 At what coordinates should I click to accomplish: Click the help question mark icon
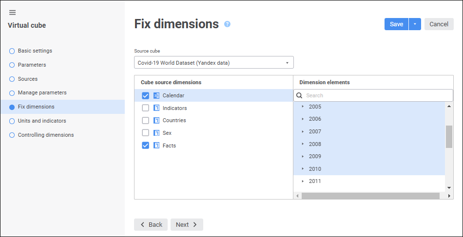(x=227, y=24)
